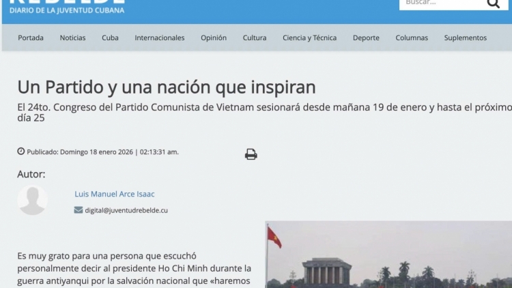Click the author avatar placeholder image

click(x=32, y=200)
